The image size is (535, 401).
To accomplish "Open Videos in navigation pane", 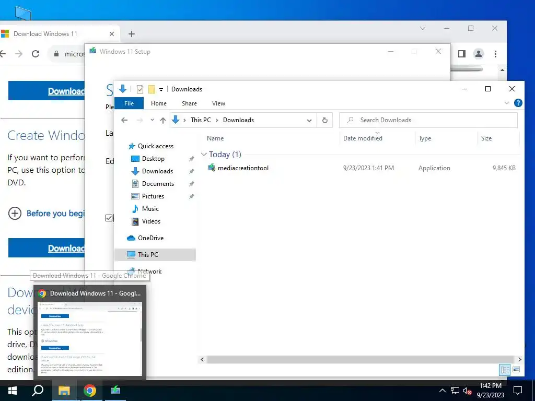I will 151,221.
